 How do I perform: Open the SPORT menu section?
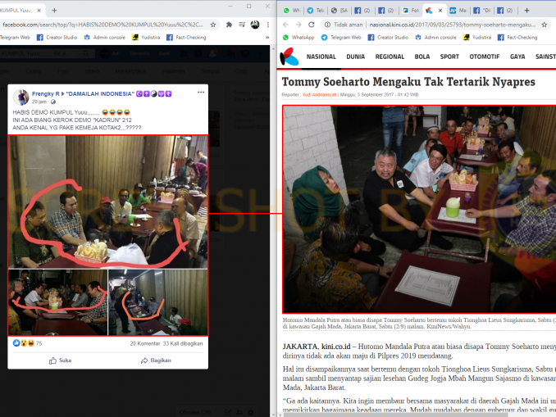(449, 57)
